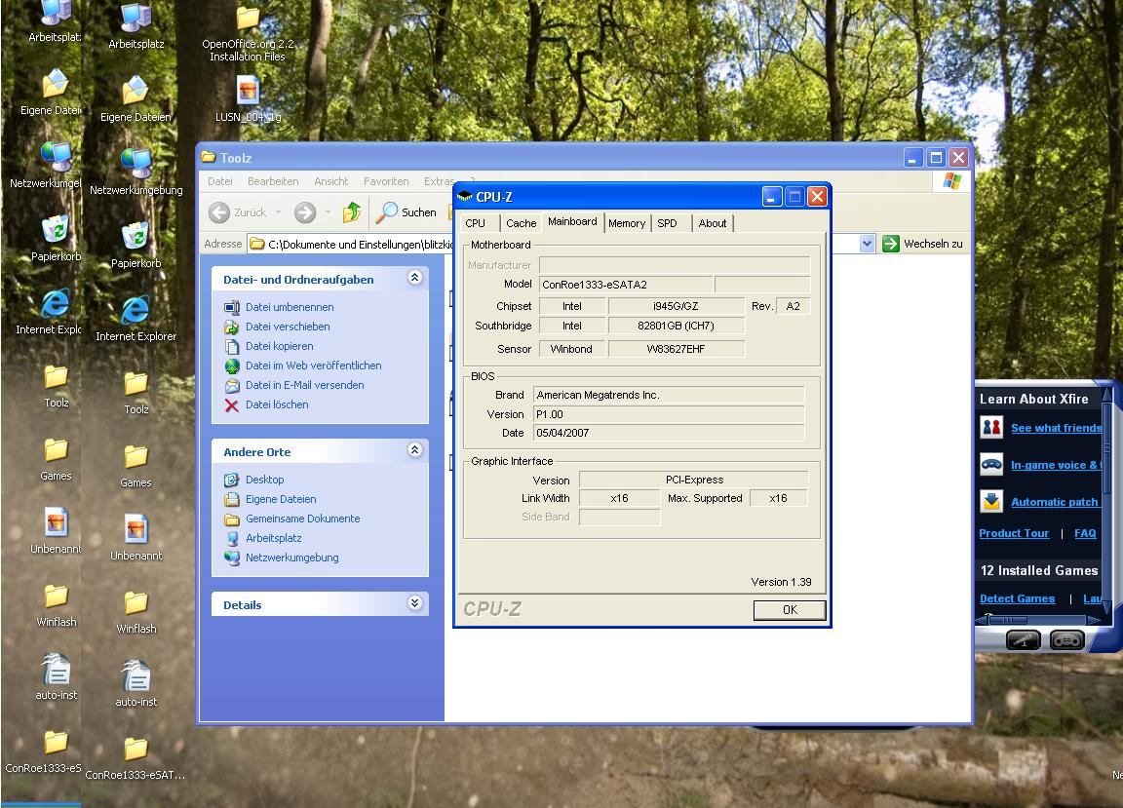The height and width of the screenshot is (808, 1123).
Task: Switch to the Cache tab in CPU-Z
Action: coord(521,223)
